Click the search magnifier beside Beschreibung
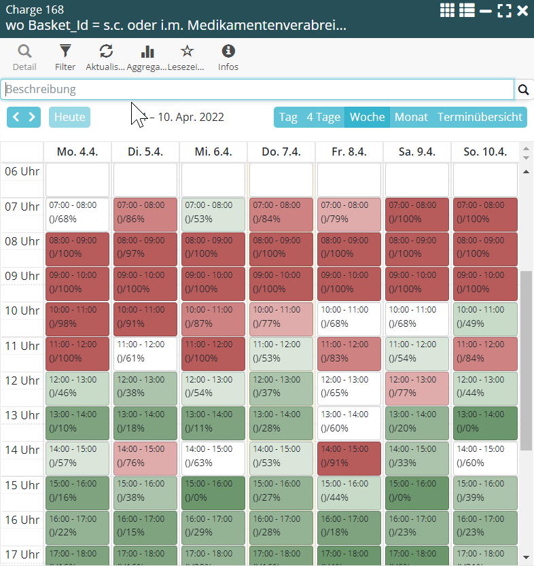This screenshot has height=566, width=534. click(x=524, y=90)
